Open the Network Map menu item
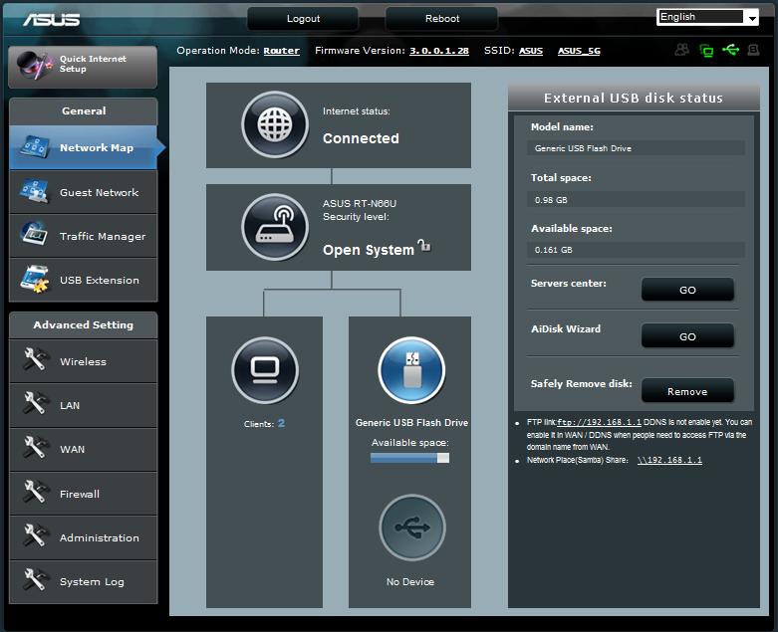Viewport: 778px width, 632px height. tap(84, 147)
